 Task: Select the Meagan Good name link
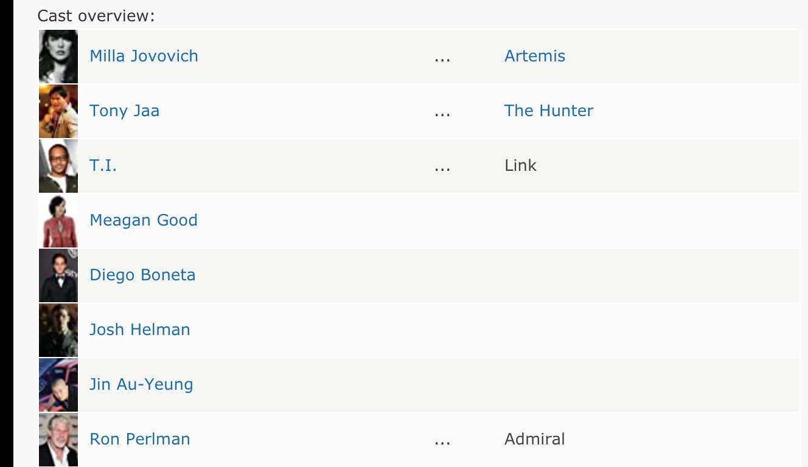143,220
